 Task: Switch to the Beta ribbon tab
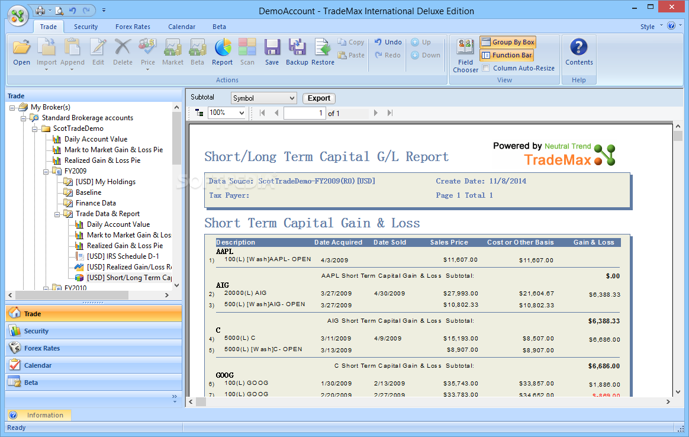tap(219, 27)
